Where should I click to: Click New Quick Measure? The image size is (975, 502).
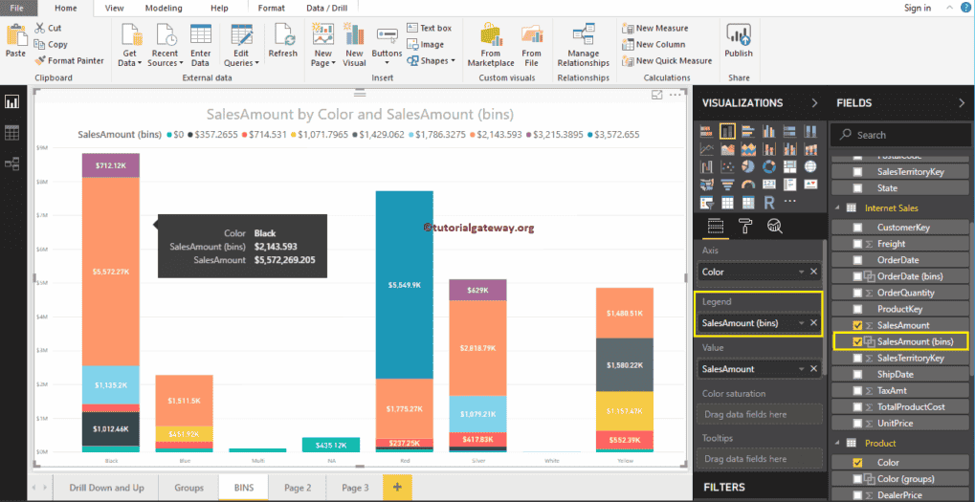[x=667, y=61]
